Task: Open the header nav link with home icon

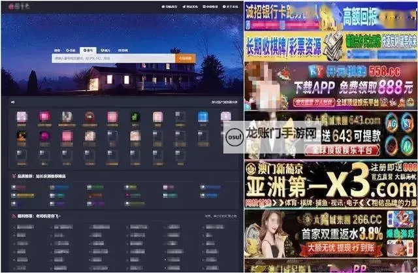Action: (x=169, y=7)
